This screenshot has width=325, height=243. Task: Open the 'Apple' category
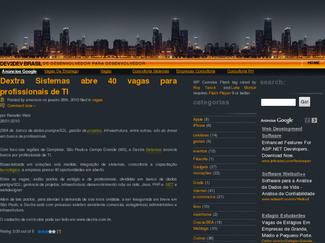coord(198,119)
